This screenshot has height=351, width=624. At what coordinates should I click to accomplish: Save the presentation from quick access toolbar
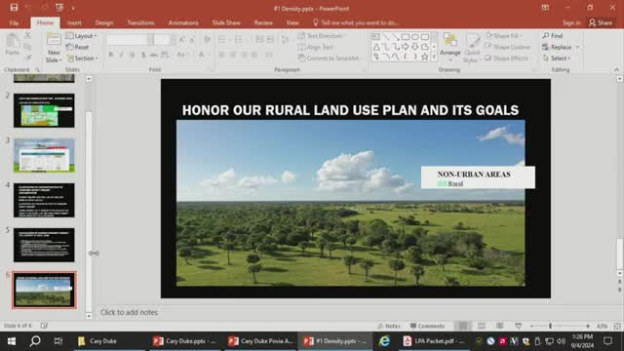click(14, 8)
